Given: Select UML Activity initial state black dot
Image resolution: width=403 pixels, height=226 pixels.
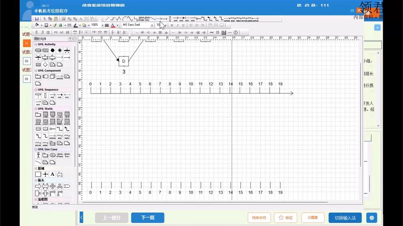Looking at the screenshot, I should tap(53, 50).
